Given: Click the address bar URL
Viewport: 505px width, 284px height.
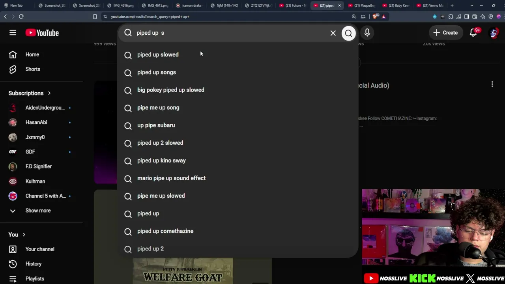Looking at the screenshot, I should tap(150, 17).
